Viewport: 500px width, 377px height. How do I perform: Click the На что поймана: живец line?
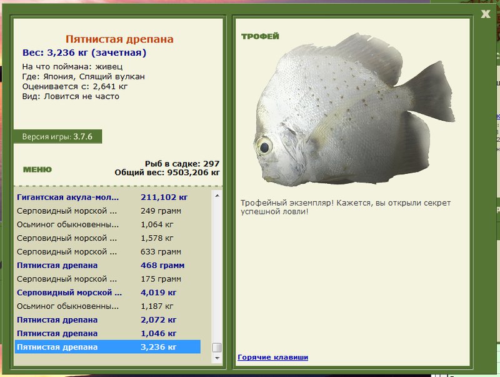tap(72, 67)
